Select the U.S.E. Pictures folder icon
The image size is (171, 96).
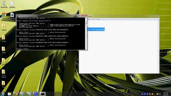click(4, 73)
